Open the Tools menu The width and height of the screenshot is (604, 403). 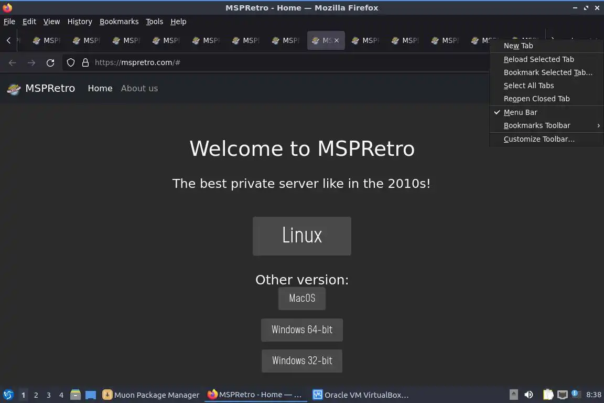tap(155, 22)
